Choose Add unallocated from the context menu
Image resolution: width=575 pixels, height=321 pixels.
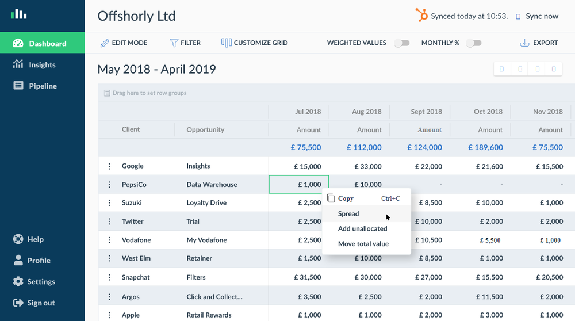pyautogui.click(x=366, y=228)
